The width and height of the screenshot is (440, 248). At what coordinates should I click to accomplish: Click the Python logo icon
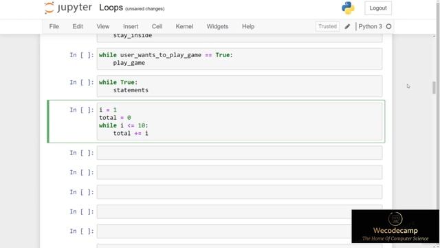click(348, 8)
